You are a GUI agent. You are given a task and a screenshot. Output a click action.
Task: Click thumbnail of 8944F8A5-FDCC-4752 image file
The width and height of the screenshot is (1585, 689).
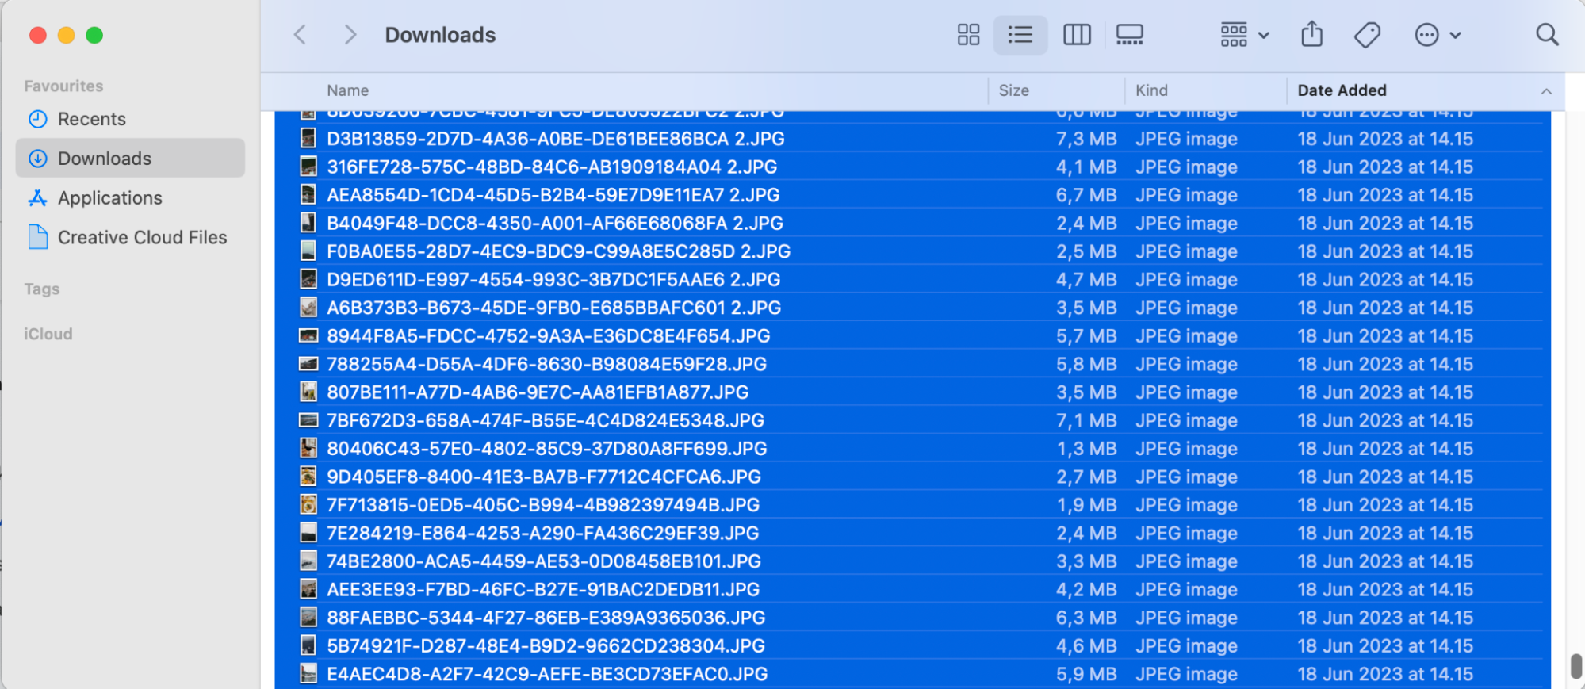(308, 336)
